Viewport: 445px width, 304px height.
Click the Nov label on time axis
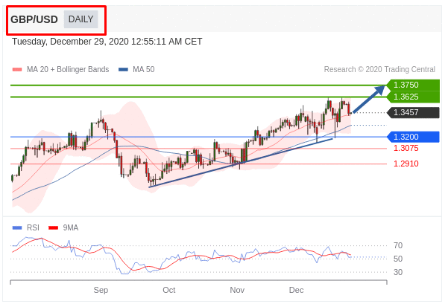point(237,290)
